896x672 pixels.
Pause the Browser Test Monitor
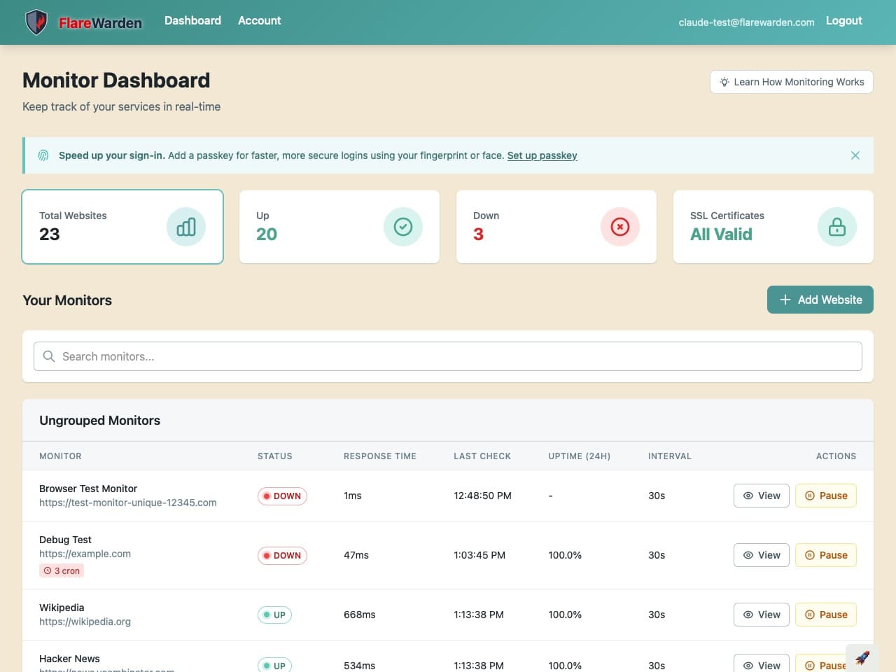826,496
